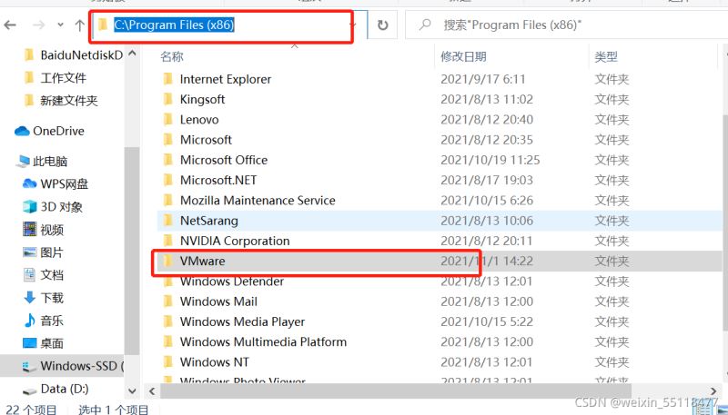Open 3D 对象 in navigation pane
This screenshot has width=728, height=415.
62,206
